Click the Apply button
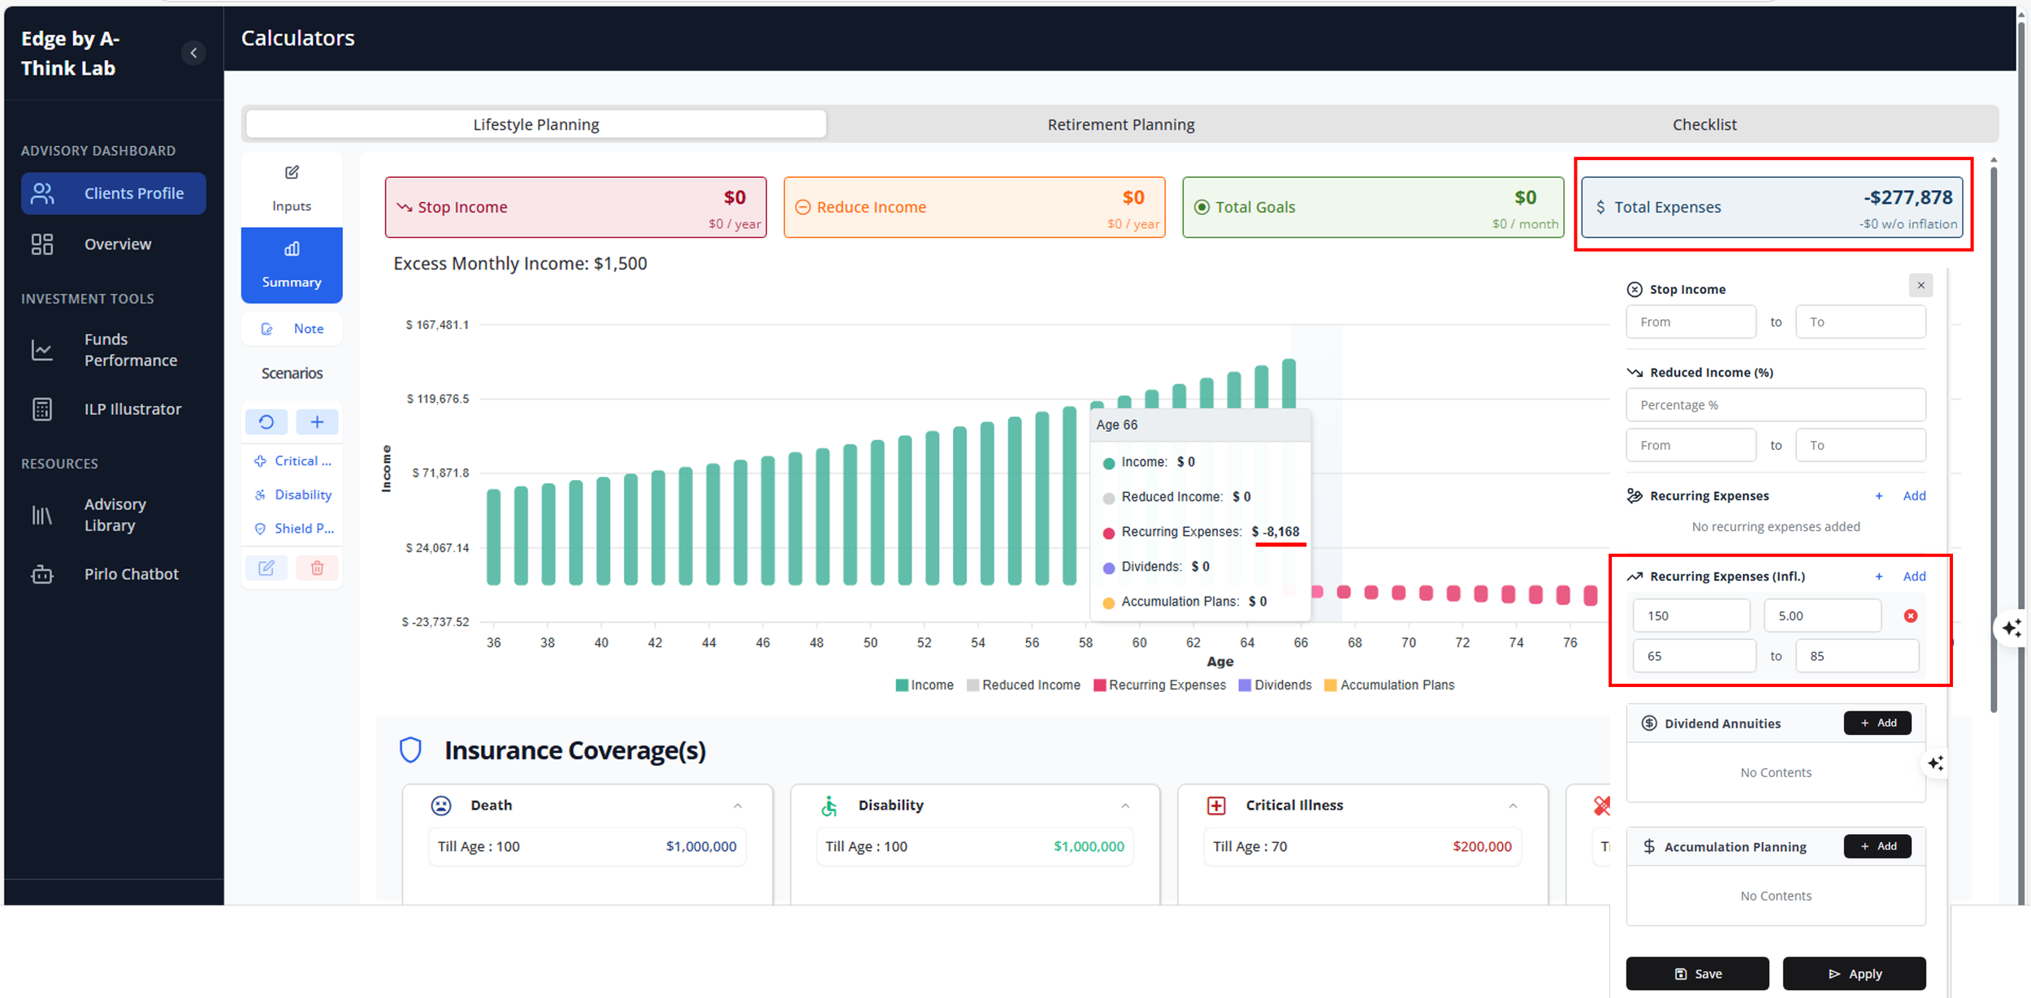Image resolution: width=2031 pixels, height=998 pixels. coord(1854,974)
